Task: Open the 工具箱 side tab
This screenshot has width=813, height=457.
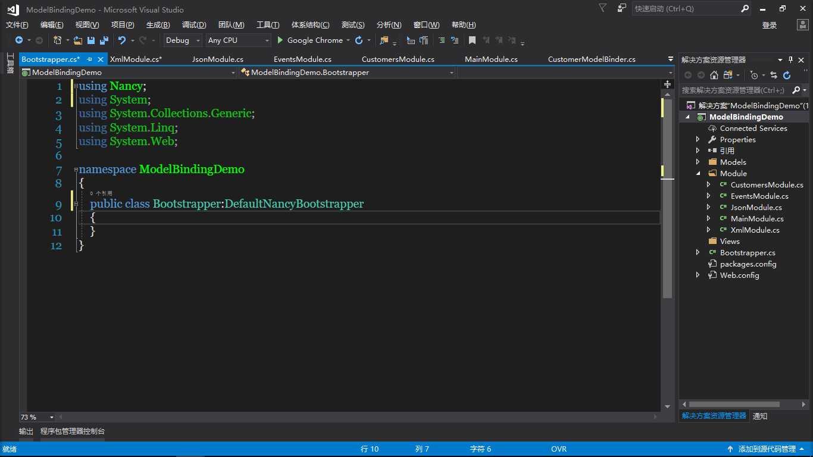Action: click(x=10, y=63)
